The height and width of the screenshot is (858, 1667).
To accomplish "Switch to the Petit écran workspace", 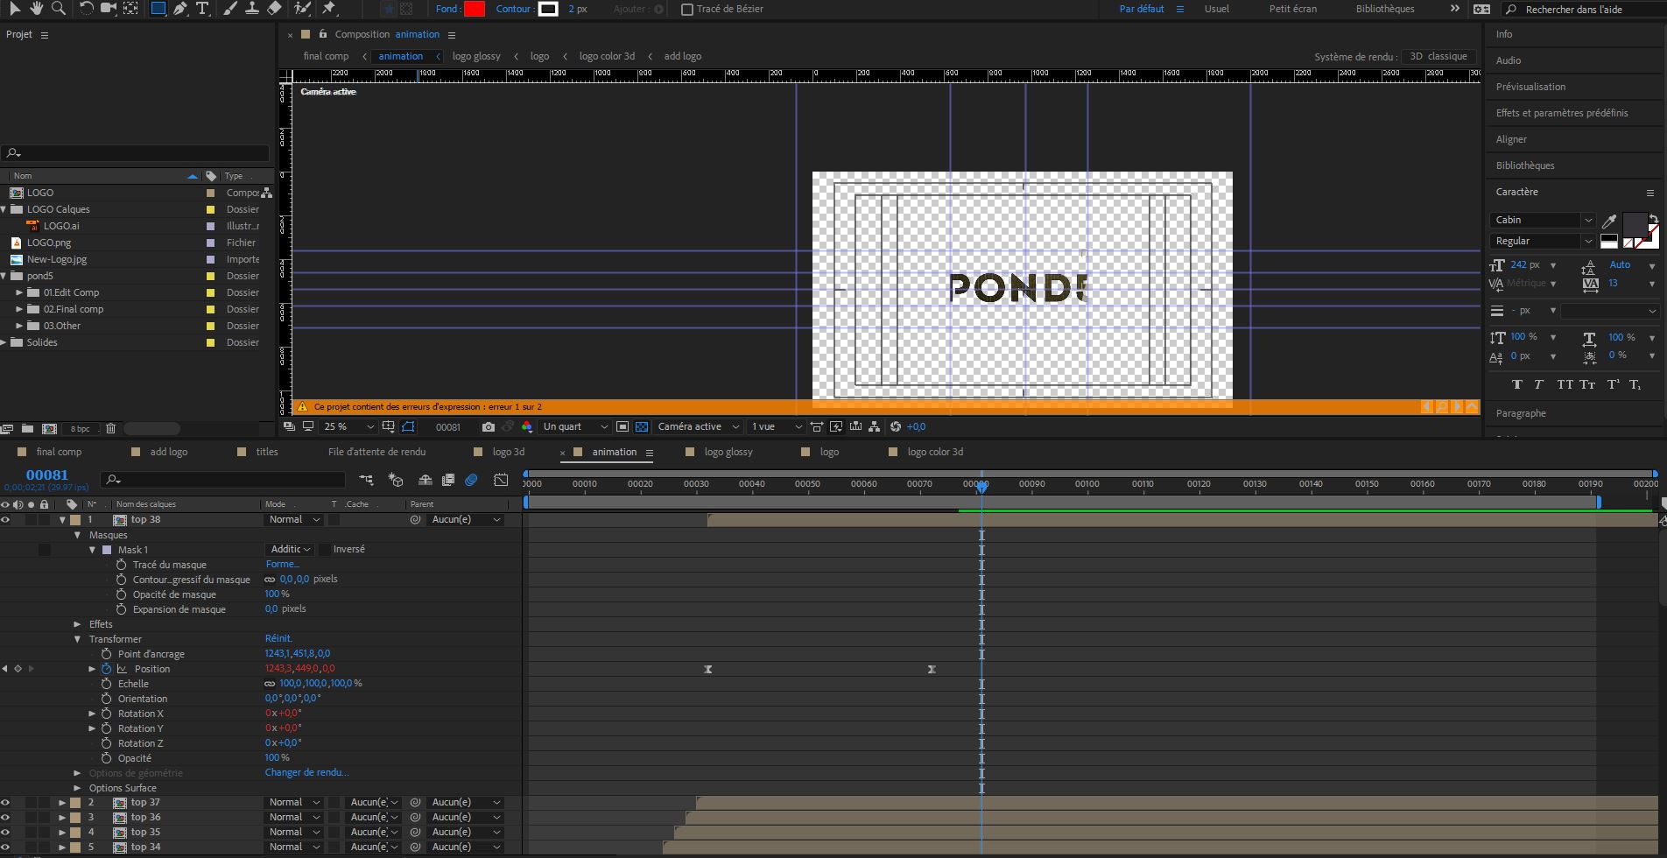I will coord(1292,9).
